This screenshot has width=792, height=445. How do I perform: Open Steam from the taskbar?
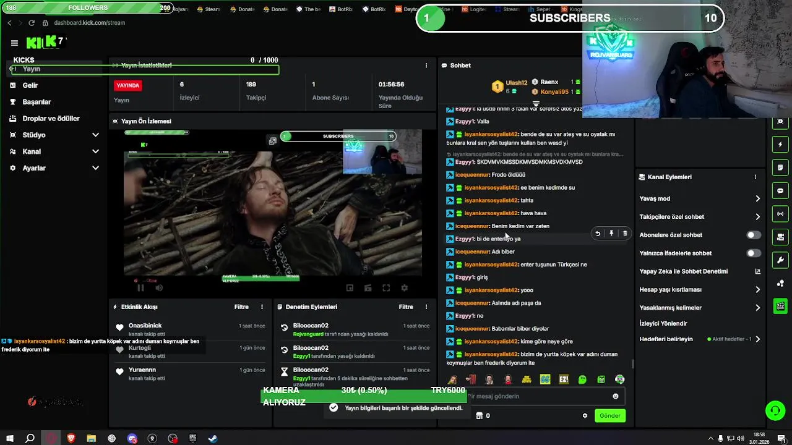(x=212, y=439)
